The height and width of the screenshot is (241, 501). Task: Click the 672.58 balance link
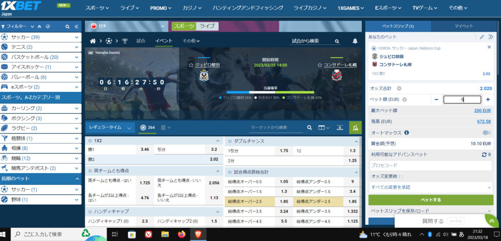(484, 121)
